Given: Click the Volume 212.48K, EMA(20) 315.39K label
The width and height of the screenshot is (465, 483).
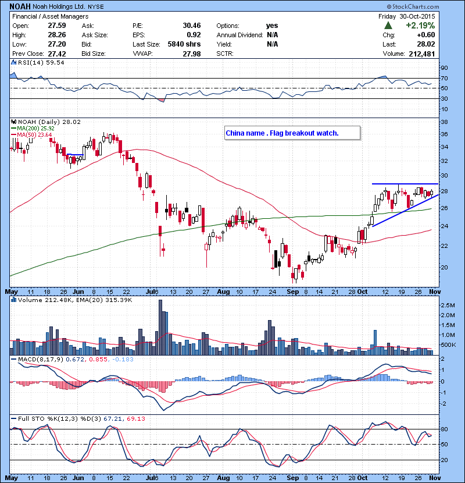Looking at the screenshot, I should [75, 300].
